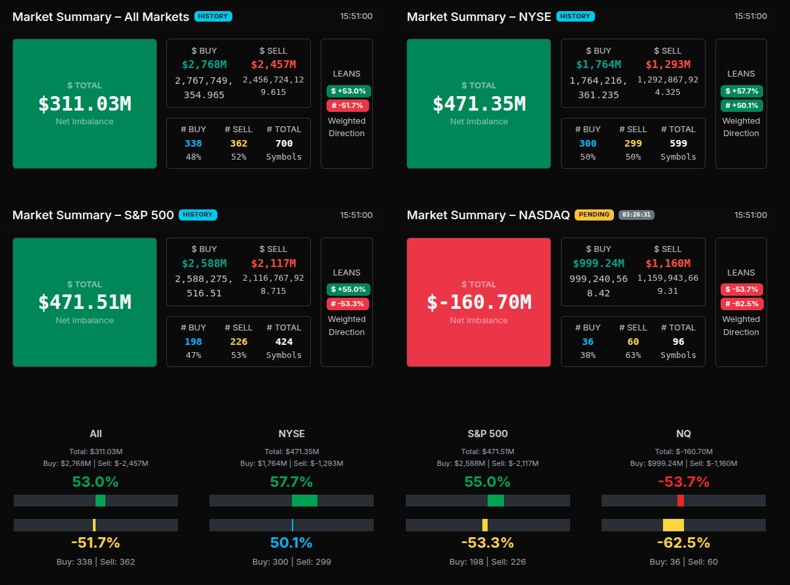Screen dimensions: 790x585
Task: Click the +53.0% dollar lean badge
Action: pos(348,91)
